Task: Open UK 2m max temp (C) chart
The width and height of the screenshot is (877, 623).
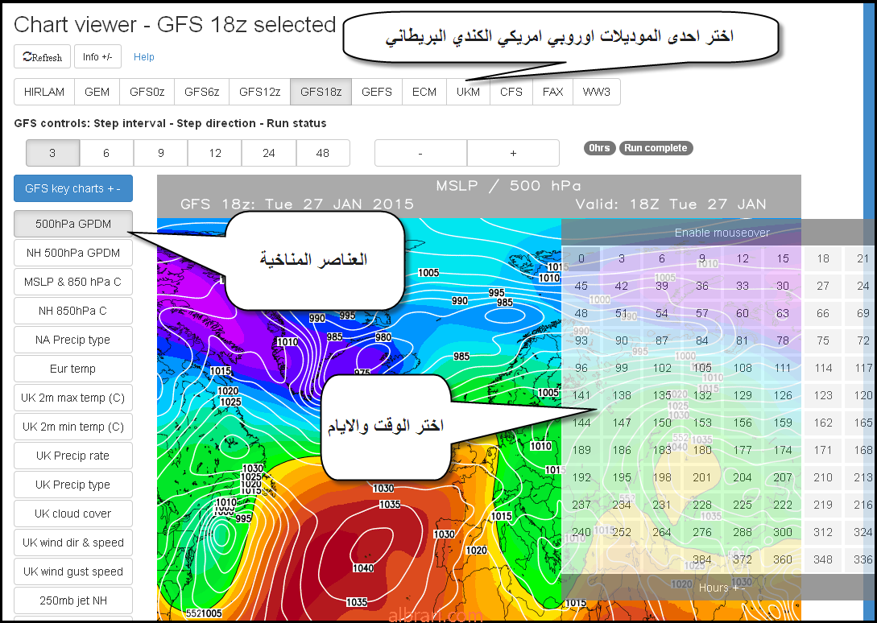Action: [73, 398]
